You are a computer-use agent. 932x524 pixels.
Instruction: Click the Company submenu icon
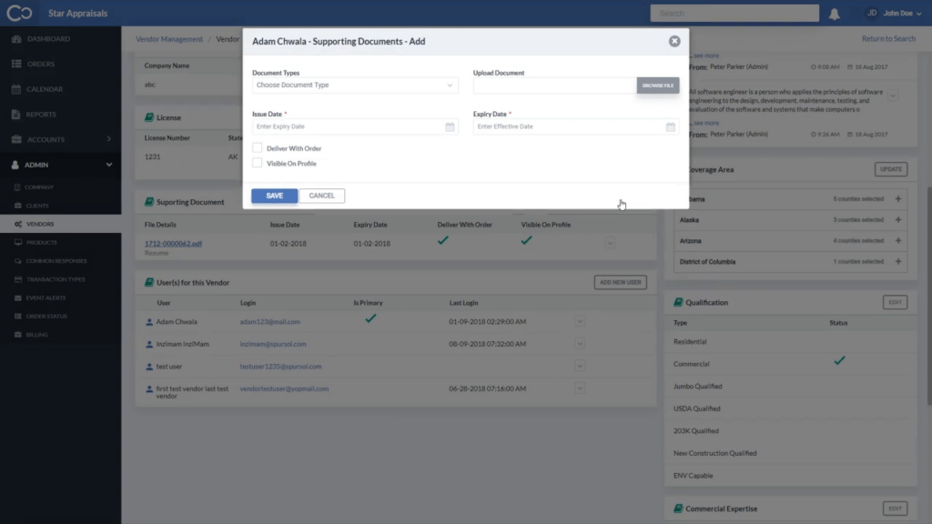click(x=17, y=187)
